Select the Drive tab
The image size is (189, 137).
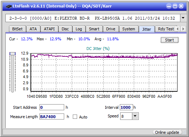(111, 29)
